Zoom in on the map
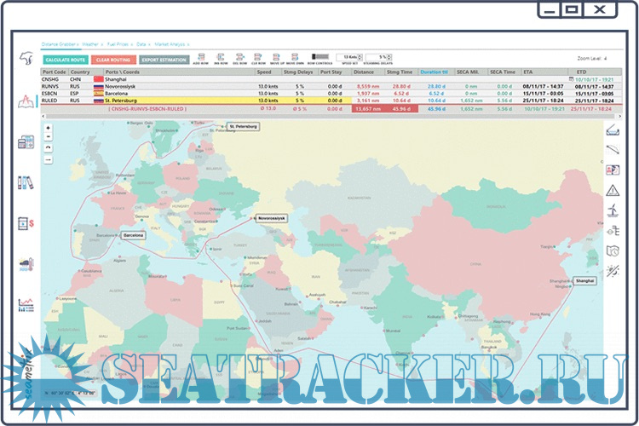The width and height of the screenshot is (639, 426). 48,127
